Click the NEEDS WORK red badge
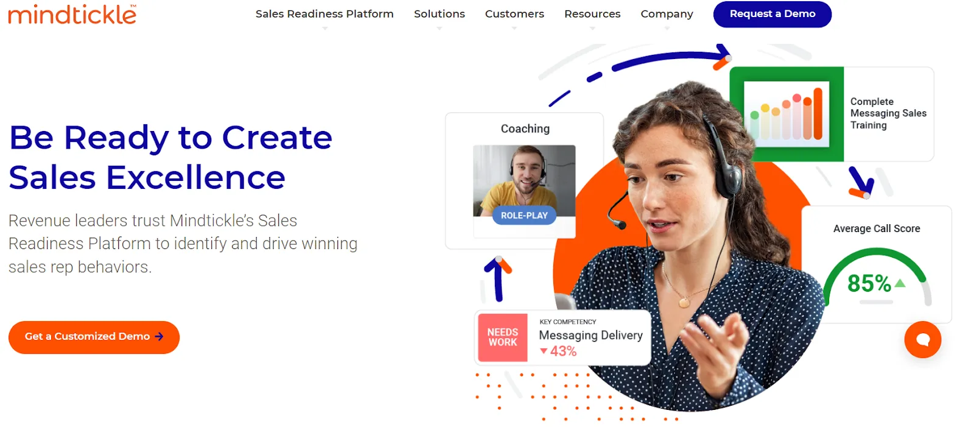The image size is (974, 427). 503,337
